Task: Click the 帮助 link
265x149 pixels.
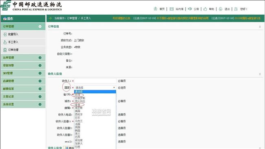Action: tap(212, 9)
